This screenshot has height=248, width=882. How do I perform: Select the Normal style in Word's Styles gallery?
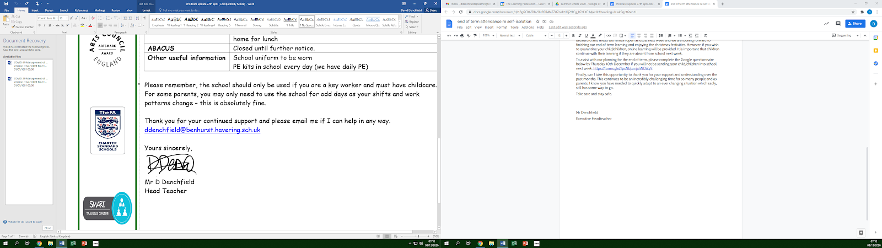pos(241,21)
